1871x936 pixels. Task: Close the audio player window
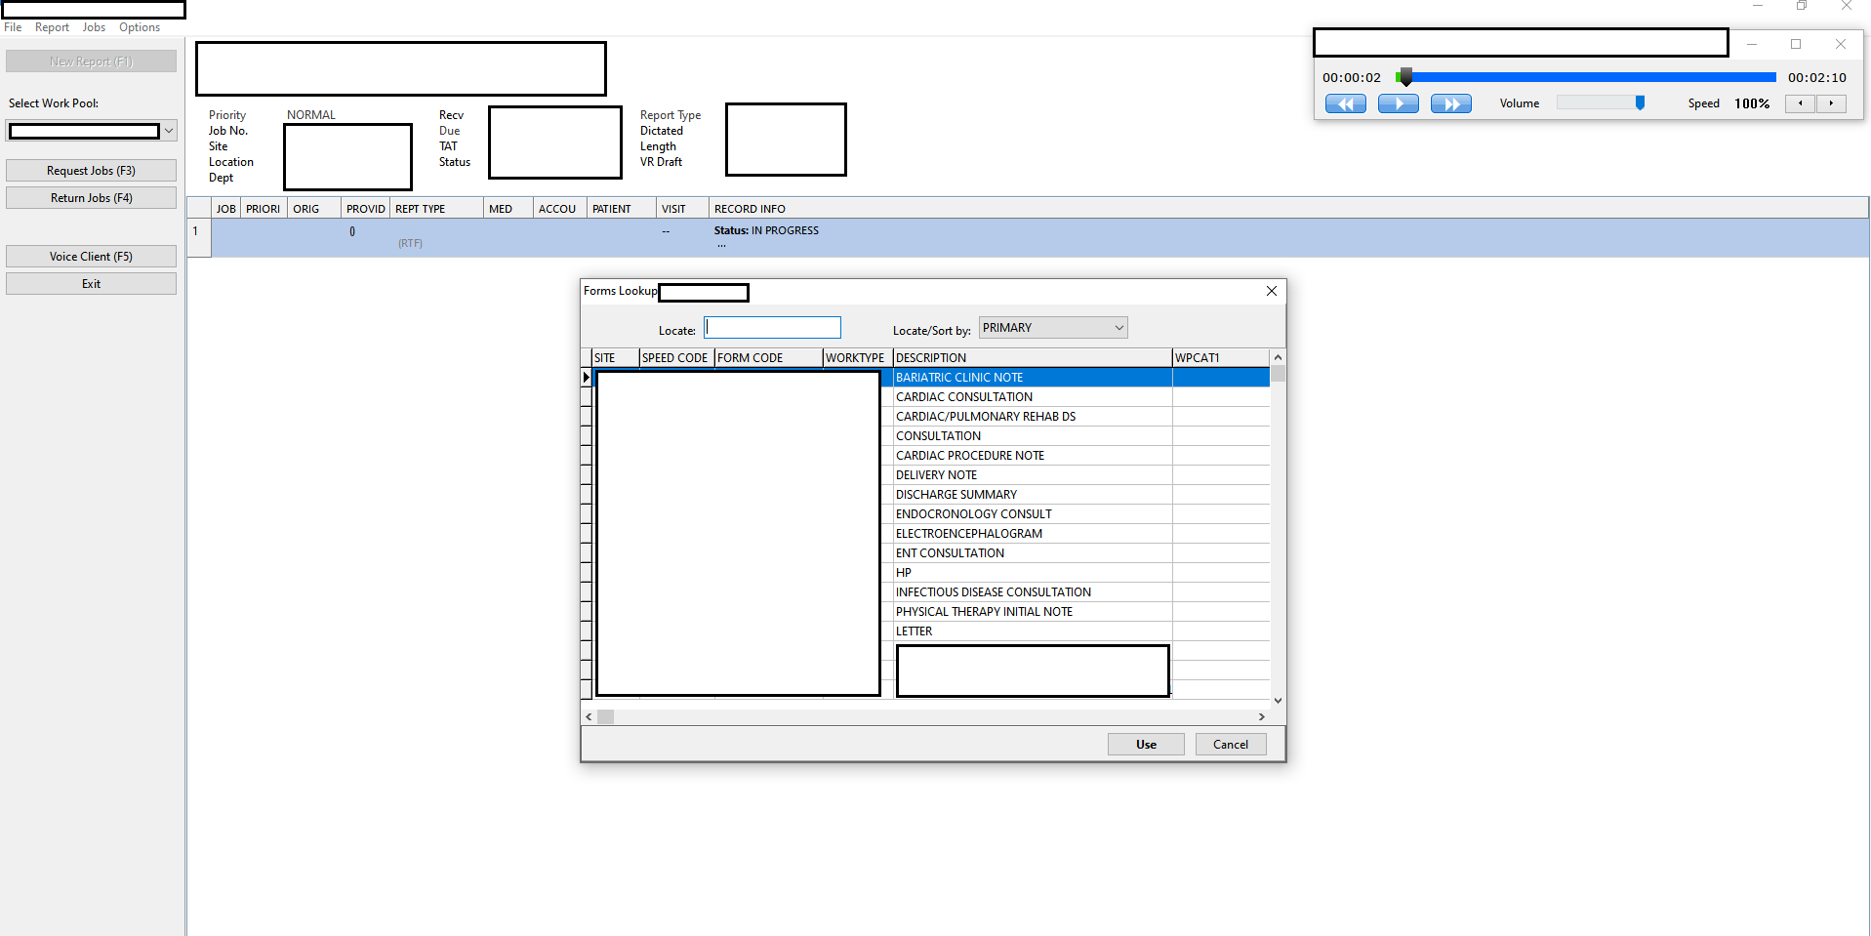coord(1840,44)
